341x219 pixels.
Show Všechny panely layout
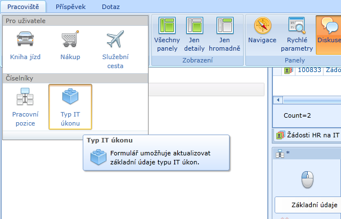[x=167, y=34]
